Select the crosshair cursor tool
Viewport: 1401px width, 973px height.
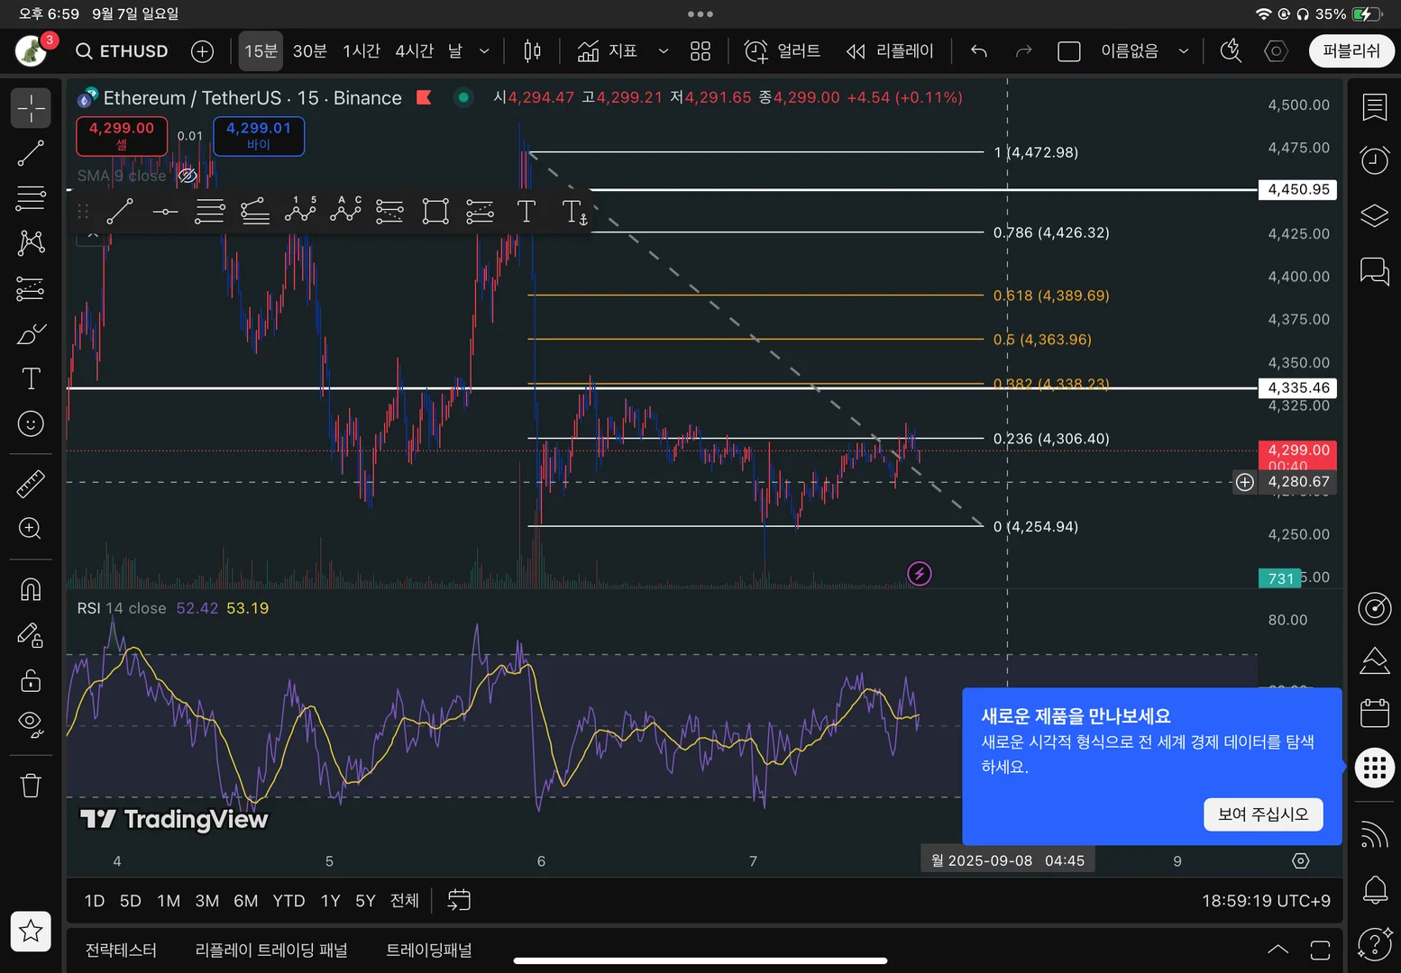click(31, 107)
